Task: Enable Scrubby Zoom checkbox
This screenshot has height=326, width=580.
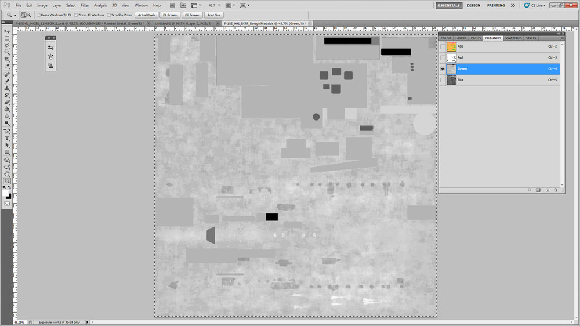Action: (109, 15)
